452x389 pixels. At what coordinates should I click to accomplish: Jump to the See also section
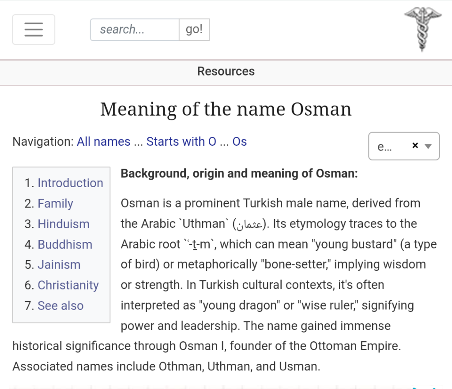(60, 306)
